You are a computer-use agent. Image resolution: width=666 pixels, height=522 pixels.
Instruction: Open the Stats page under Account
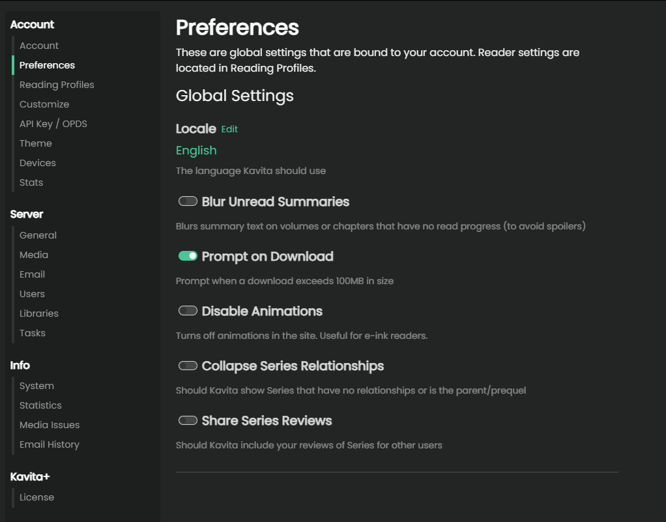point(31,182)
